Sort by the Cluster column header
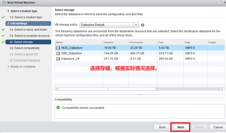Screen dimensions: 226x133 (216, 42)
